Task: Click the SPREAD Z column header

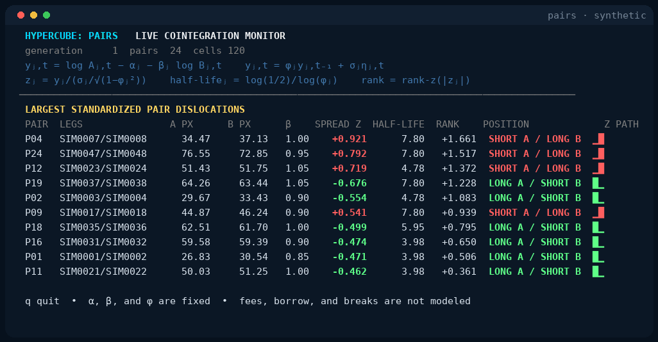Action: (338, 124)
